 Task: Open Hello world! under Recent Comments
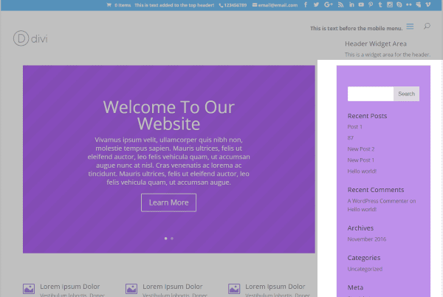click(362, 209)
